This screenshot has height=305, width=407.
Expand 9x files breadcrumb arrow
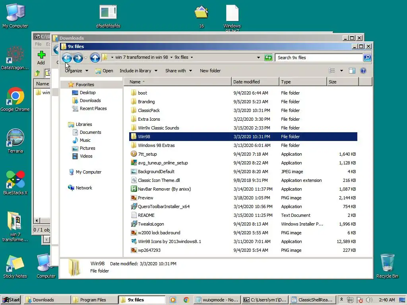point(192,57)
